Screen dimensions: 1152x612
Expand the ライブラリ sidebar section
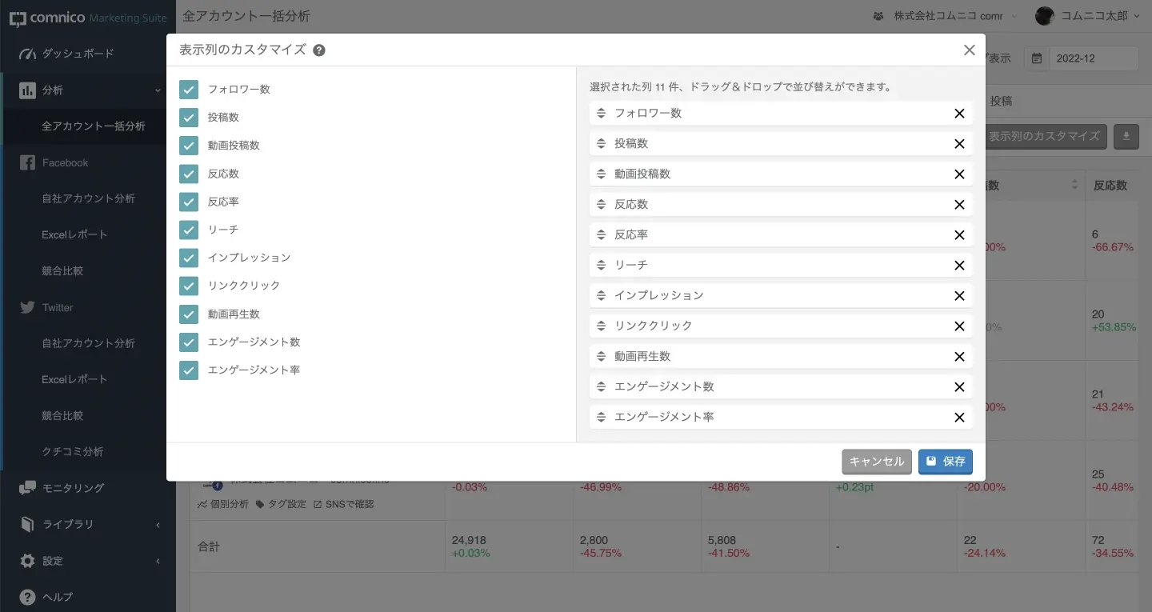click(88, 525)
